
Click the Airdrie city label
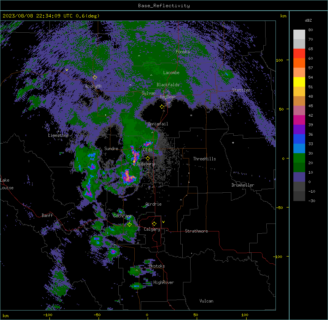[154, 204]
